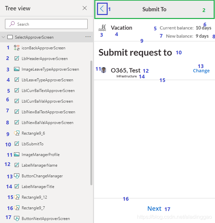Click the LabelManagerName label icon
The width and height of the screenshot is (215, 223).
click(x=17, y=165)
